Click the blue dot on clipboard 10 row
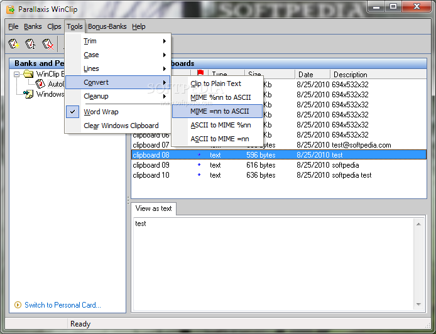436x334 pixels. (199, 175)
